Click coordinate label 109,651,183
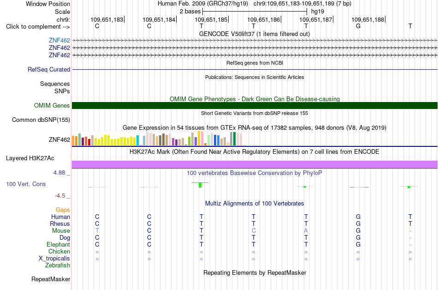The width and height of the screenshot is (438, 290). point(107,19)
